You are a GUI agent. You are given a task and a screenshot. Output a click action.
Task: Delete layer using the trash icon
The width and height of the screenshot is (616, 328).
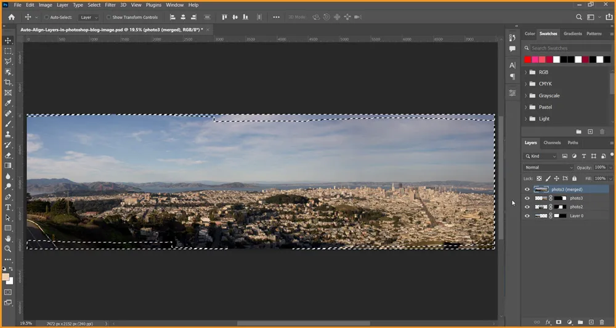pyautogui.click(x=602, y=322)
